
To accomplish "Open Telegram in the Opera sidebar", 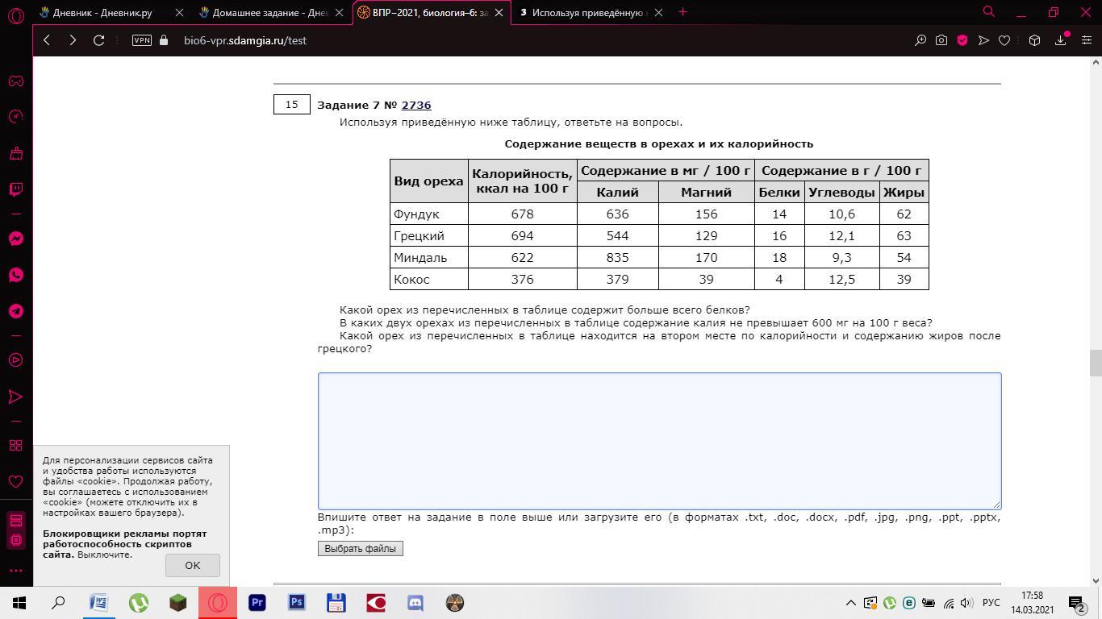I will click(15, 311).
